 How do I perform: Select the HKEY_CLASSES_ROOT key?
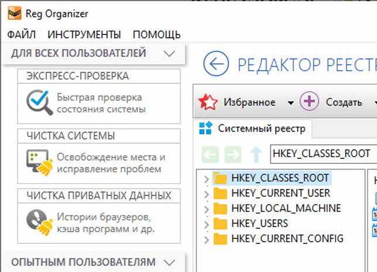(280, 178)
